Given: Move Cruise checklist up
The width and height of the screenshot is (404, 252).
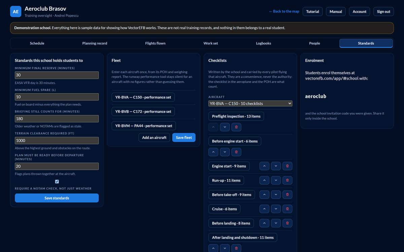Looking at the screenshot, I should [264, 209].
